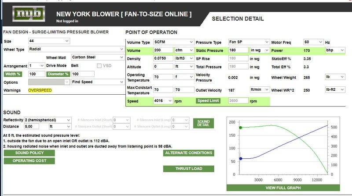
Task: Click the StaticEff % value 3.35
Action: 307,59
